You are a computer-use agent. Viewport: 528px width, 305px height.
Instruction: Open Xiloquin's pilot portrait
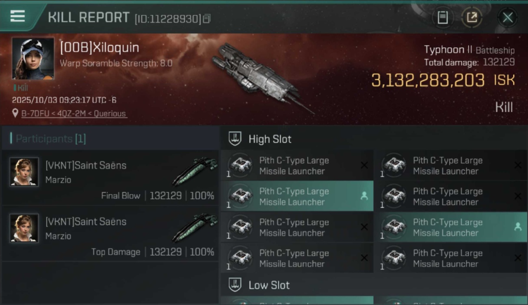[33, 59]
